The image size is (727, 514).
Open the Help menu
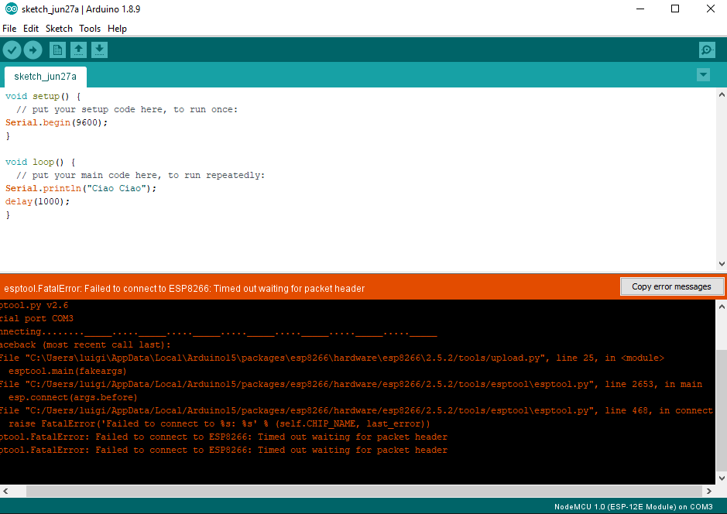click(117, 29)
